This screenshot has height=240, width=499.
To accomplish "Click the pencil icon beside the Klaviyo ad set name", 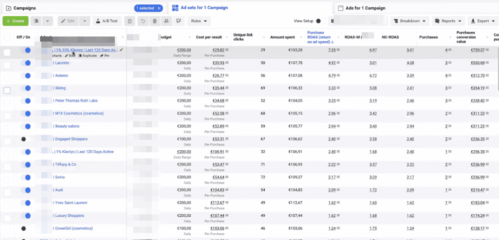I will click(x=121, y=50).
